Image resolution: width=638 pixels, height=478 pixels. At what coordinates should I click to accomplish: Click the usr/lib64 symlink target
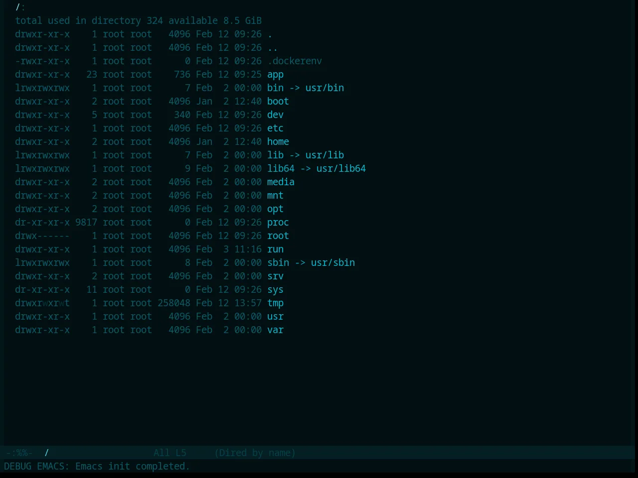341,168
